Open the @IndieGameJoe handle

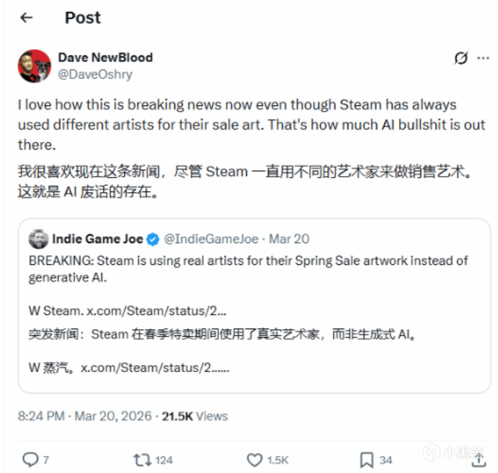pyautogui.click(x=211, y=239)
